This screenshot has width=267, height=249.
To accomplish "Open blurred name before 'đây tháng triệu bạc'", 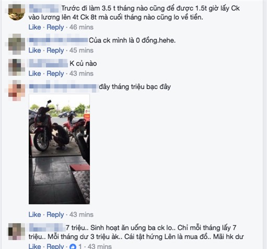I will pos(63,87).
